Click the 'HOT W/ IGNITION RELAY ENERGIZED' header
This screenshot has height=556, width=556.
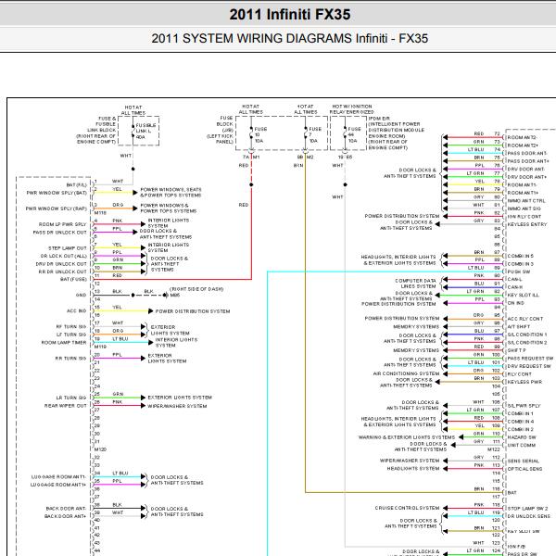click(352, 109)
